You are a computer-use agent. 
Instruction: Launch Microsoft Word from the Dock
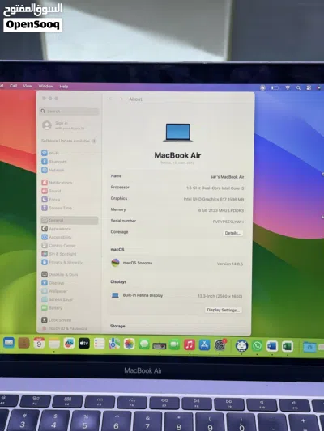coord(272,346)
